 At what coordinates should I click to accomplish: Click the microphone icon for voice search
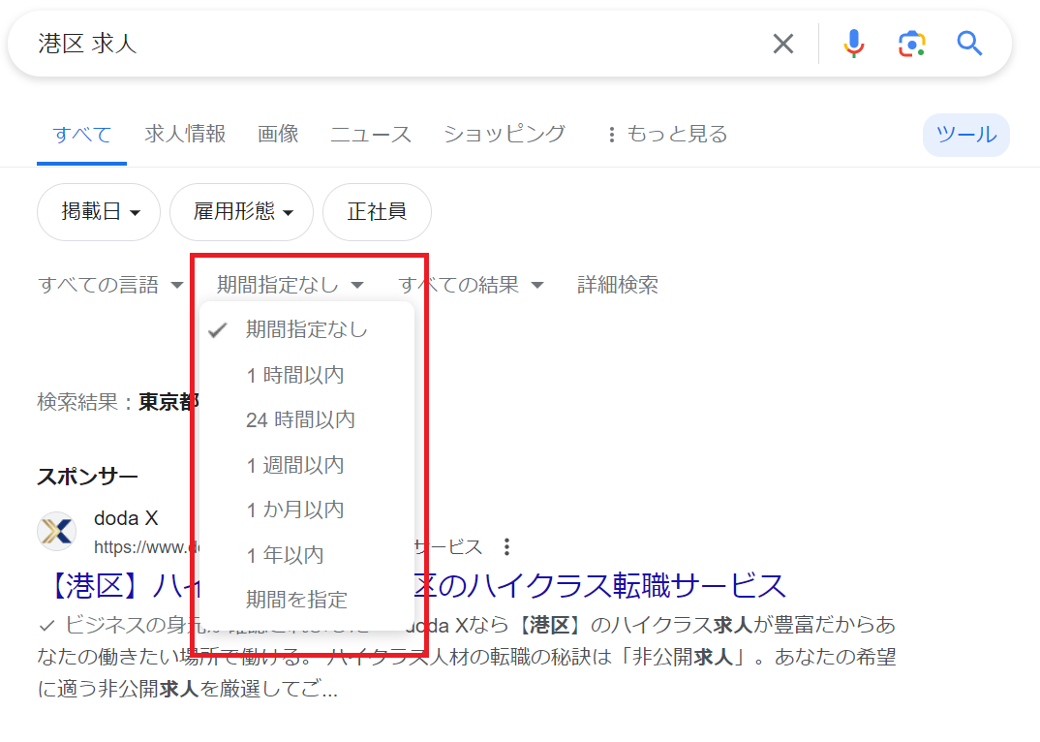pos(853,44)
